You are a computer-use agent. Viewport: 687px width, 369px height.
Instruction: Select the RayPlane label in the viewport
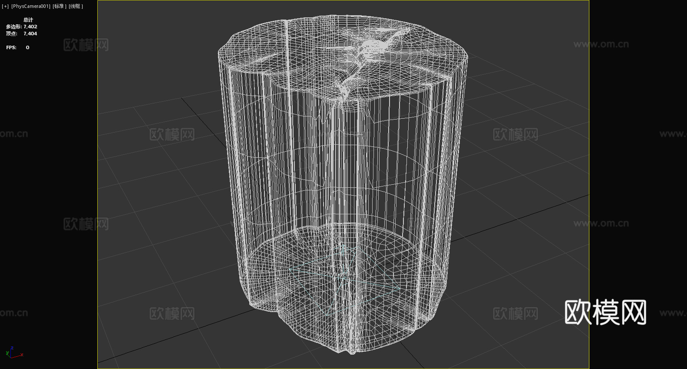(344, 275)
